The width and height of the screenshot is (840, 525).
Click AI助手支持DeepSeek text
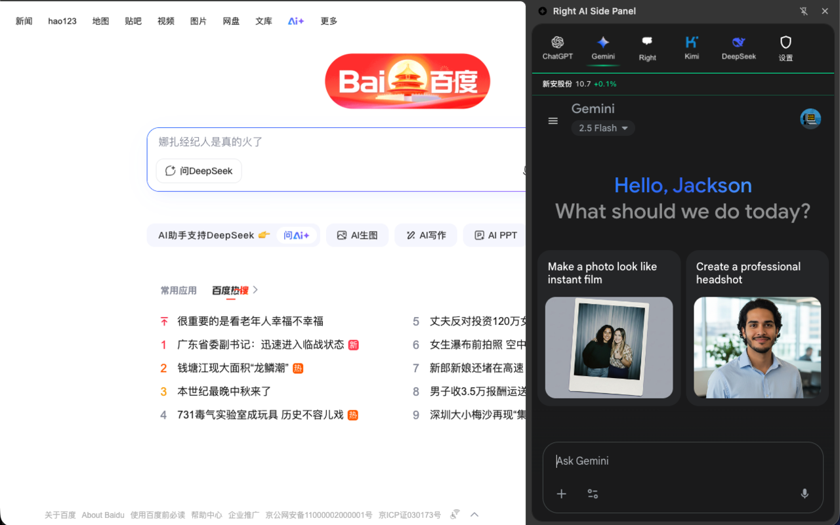206,235
